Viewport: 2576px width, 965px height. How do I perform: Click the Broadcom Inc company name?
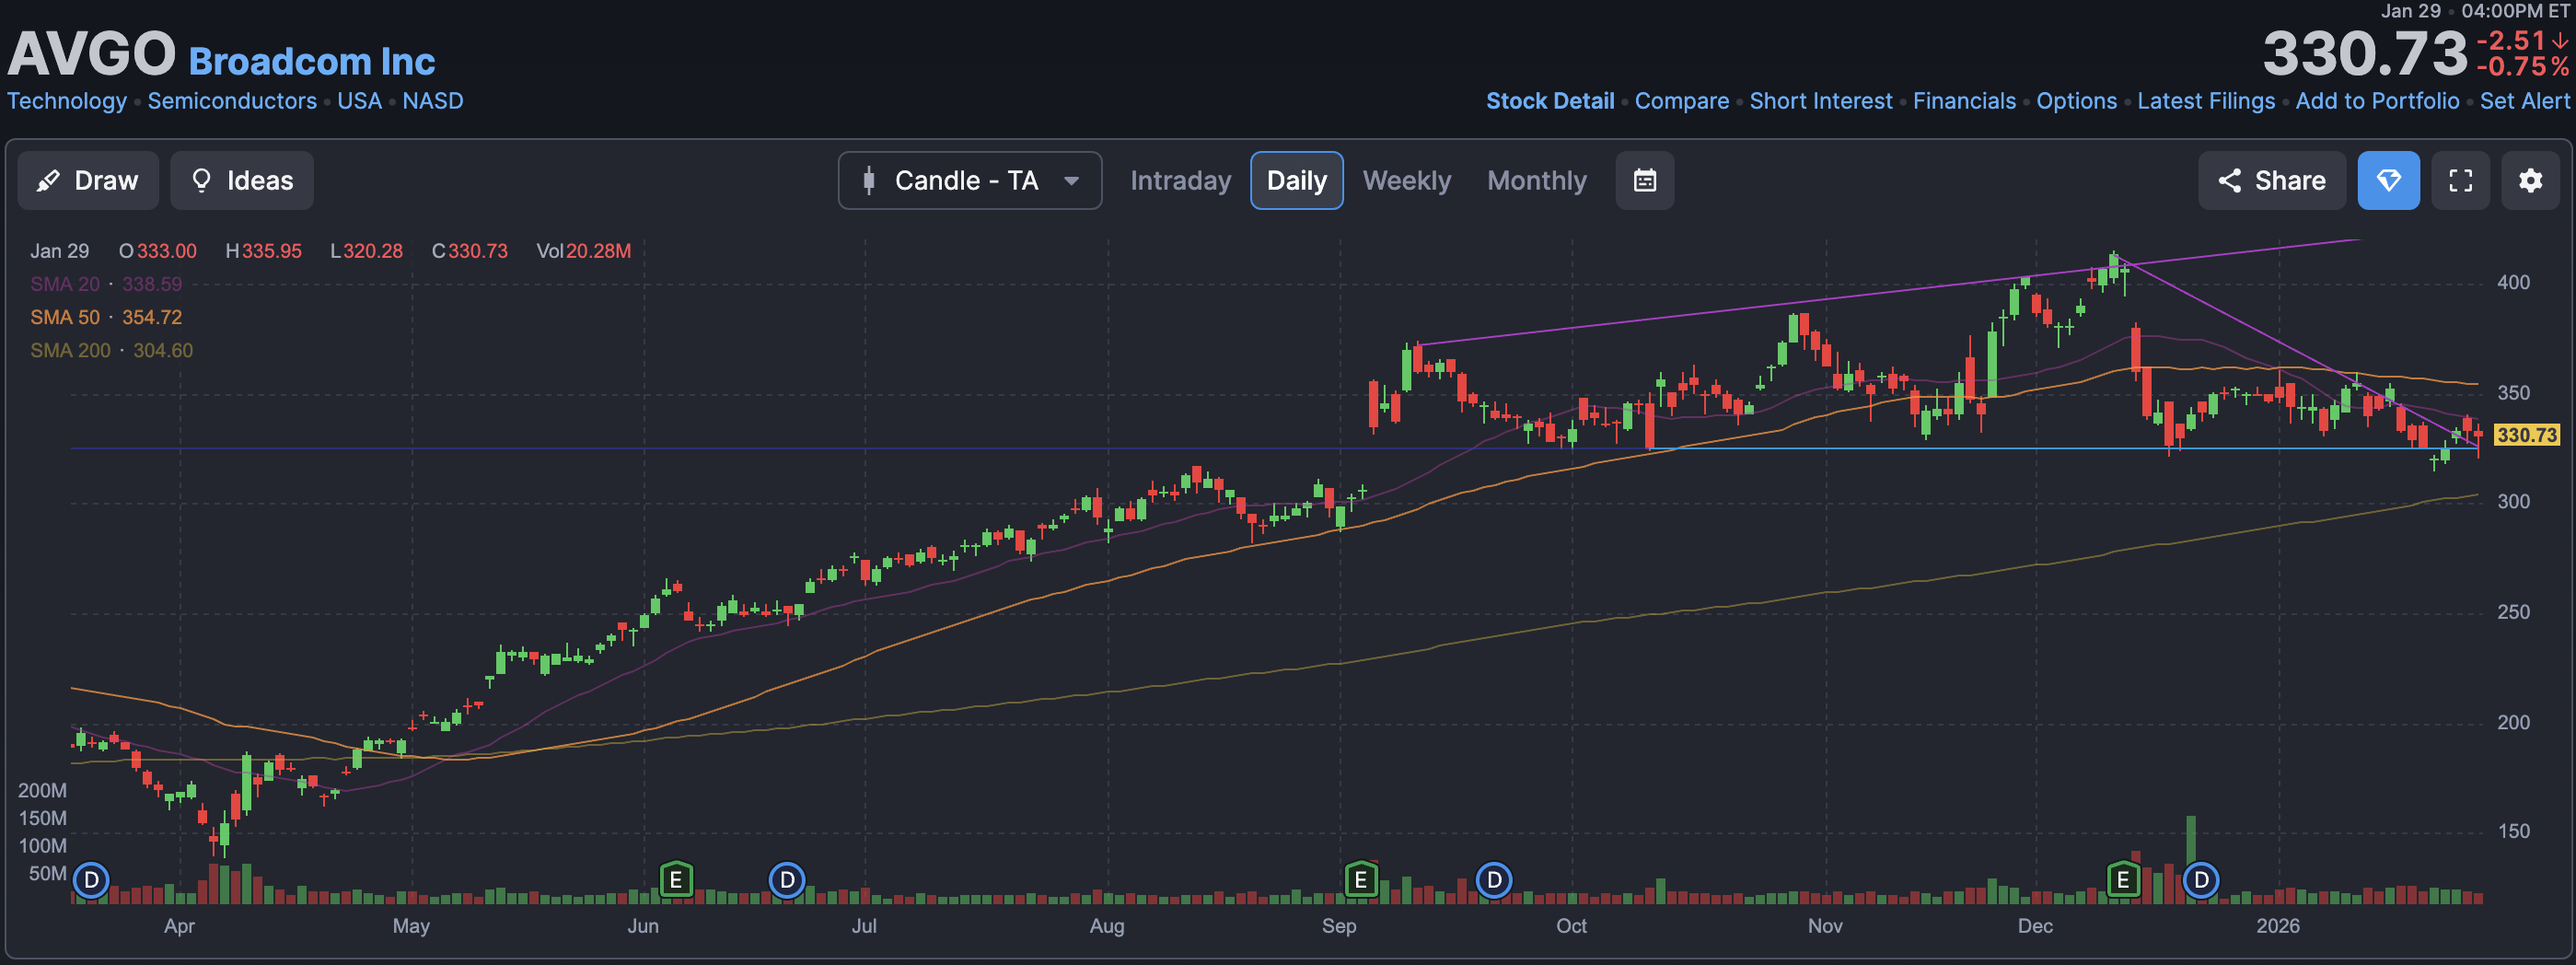point(312,62)
